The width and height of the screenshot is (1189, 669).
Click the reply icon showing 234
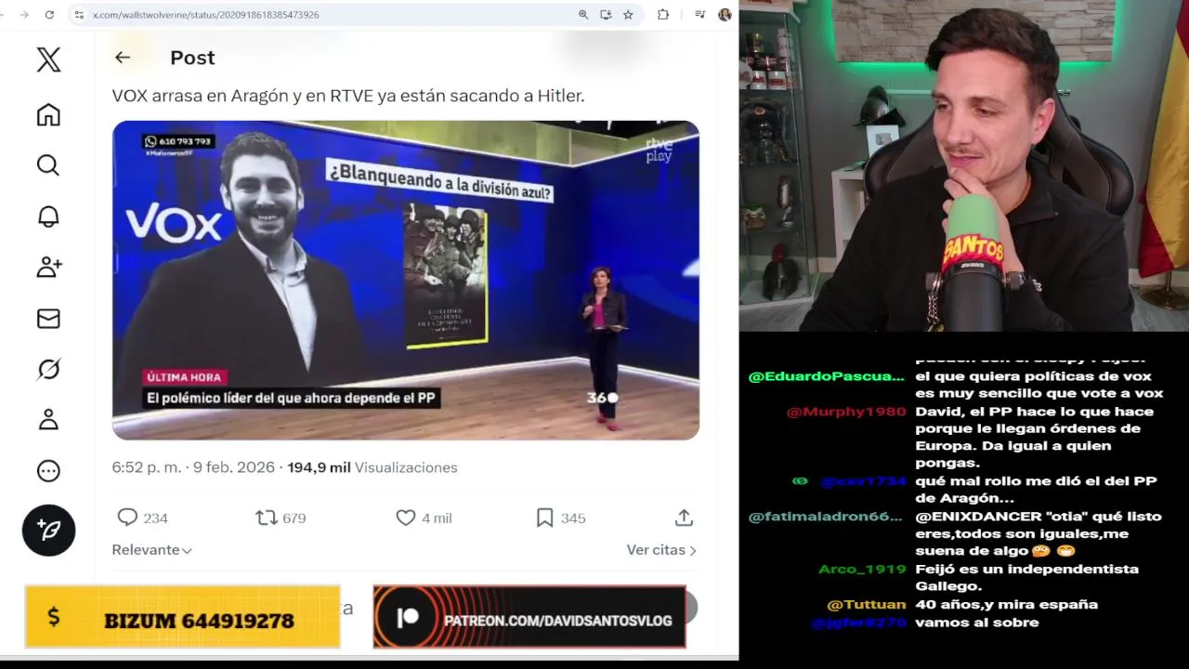pyautogui.click(x=127, y=518)
